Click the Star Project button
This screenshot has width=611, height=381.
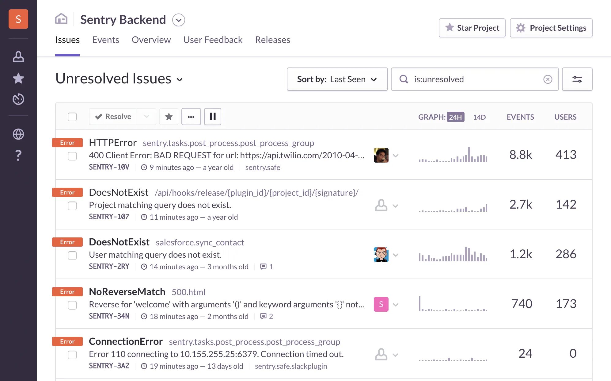472,28
